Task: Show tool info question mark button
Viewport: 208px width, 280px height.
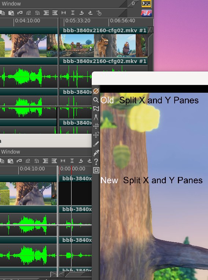Action: coord(96,161)
